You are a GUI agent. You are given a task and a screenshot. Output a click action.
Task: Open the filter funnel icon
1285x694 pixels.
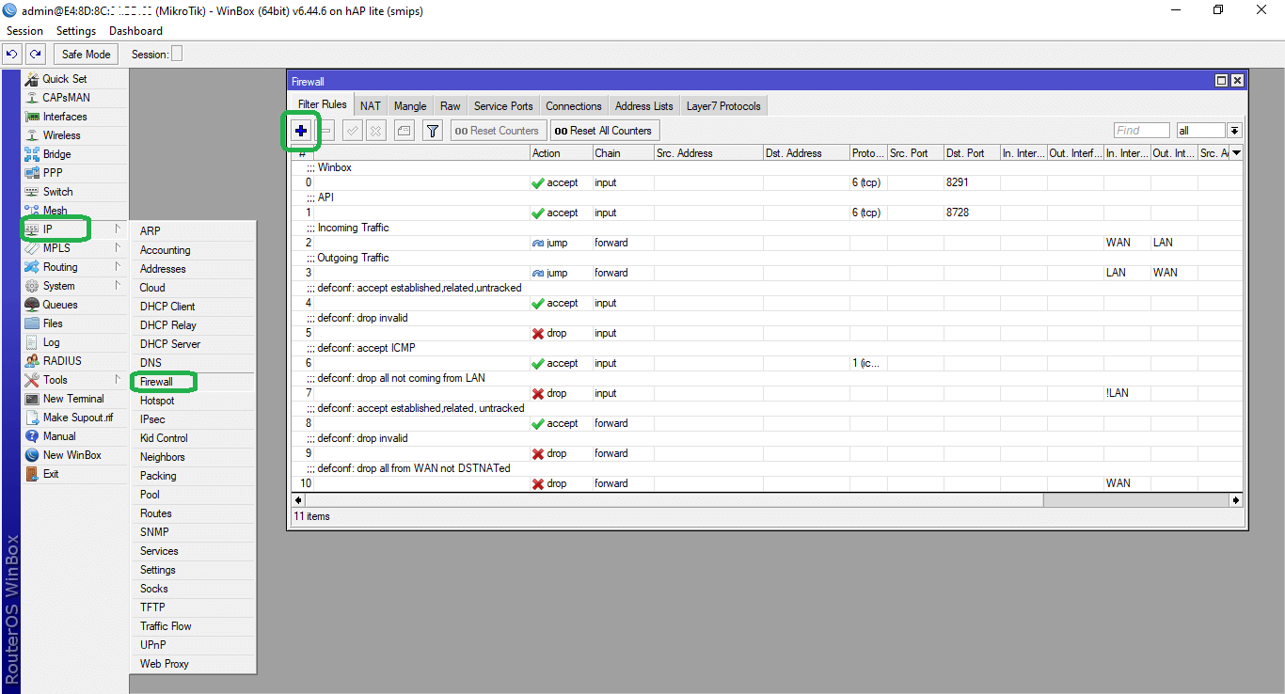point(432,131)
